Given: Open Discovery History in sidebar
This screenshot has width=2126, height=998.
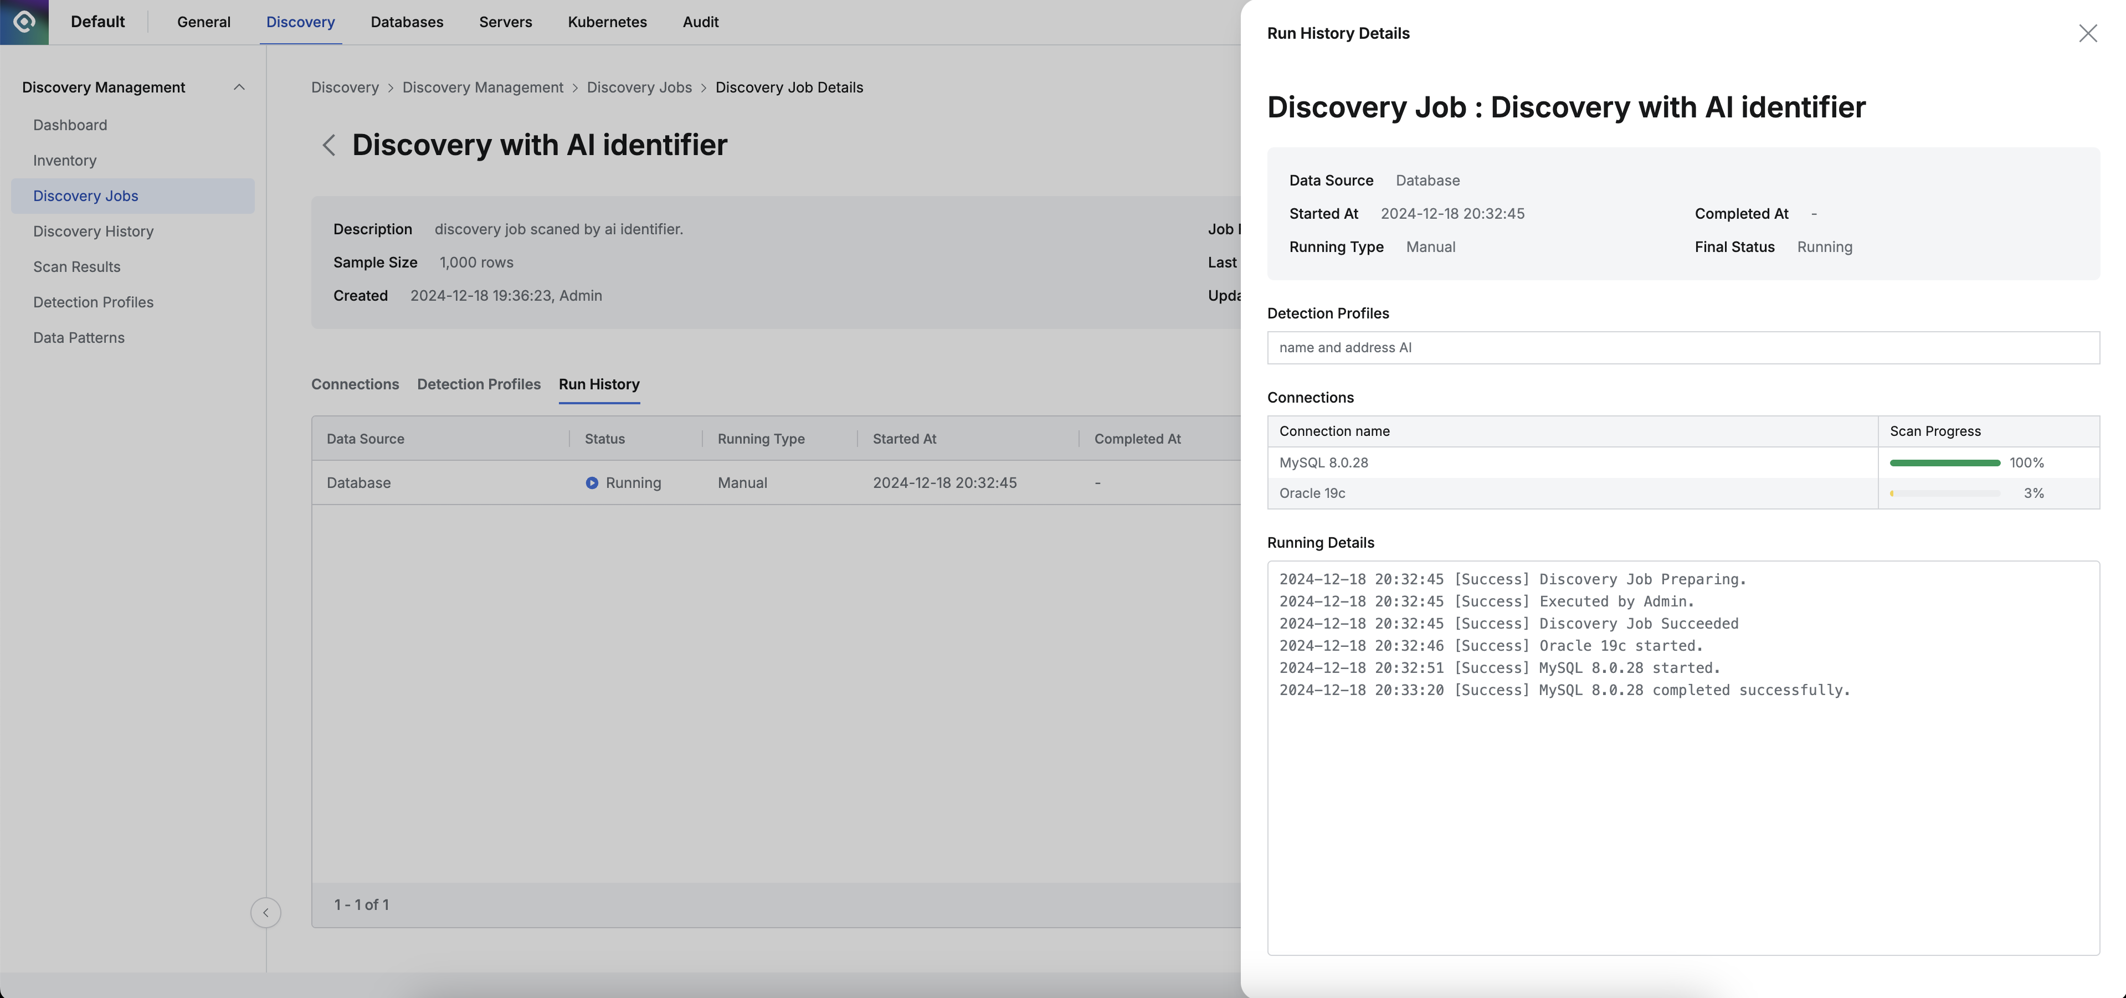Looking at the screenshot, I should pos(93,232).
